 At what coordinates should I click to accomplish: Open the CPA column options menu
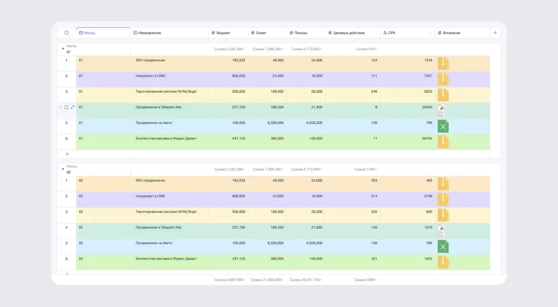[430, 33]
